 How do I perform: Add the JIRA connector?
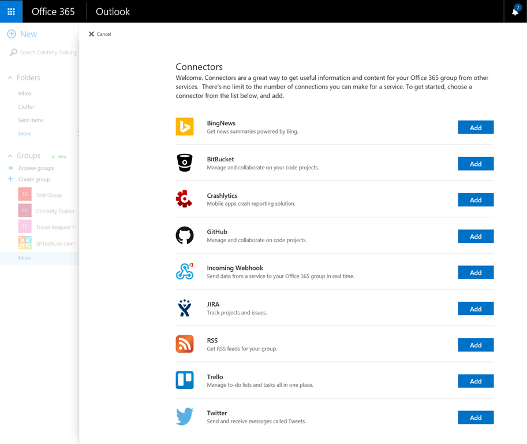click(476, 309)
